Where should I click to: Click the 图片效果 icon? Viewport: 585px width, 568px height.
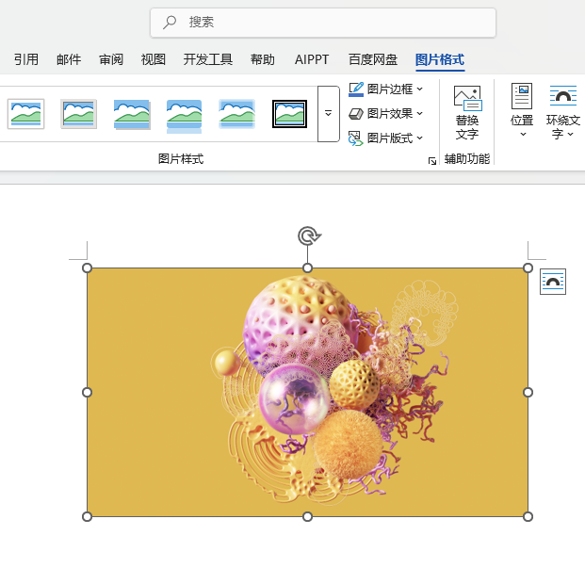[355, 113]
